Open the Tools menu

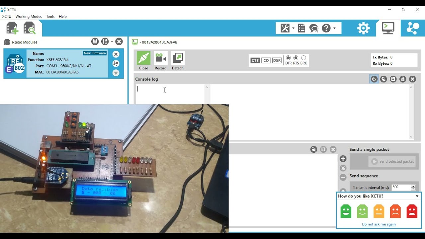click(x=50, y=16)
